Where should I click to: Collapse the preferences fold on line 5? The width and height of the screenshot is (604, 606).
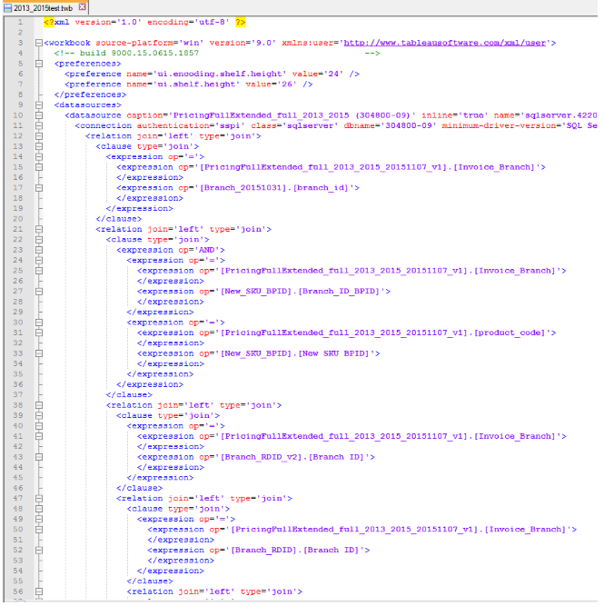point(39,64)
